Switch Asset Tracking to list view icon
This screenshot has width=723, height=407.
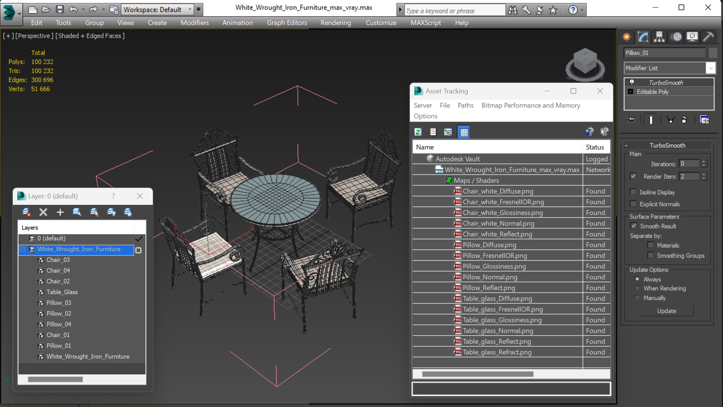[433, 132]
